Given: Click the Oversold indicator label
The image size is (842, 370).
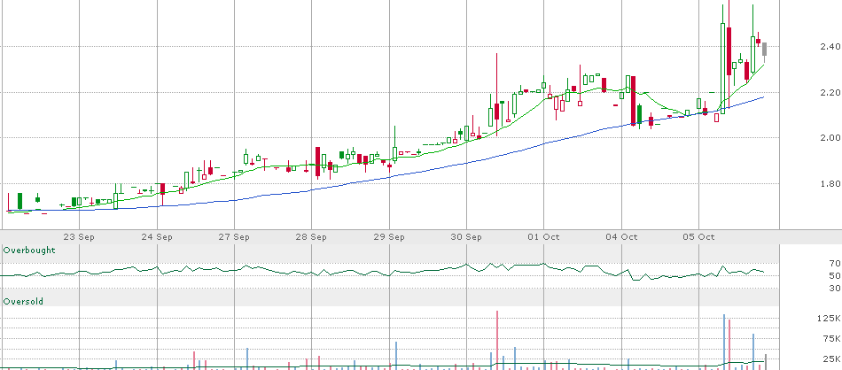Looking at the screenshot, I should coord(23,302).
